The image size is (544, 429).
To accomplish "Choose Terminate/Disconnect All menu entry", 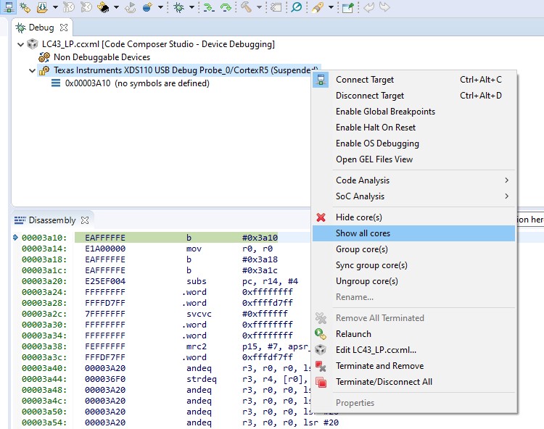I will (413, 382).
